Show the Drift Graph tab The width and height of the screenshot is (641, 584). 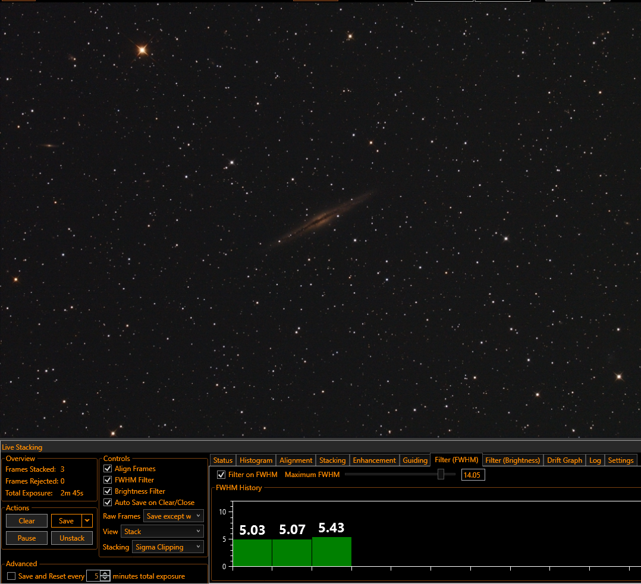pos(564,460)
